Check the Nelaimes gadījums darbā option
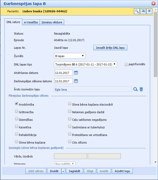Image resolution: width=158 pixels, height=180 pixels. [70, 112]
